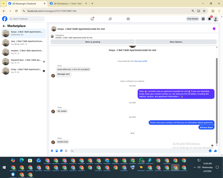Image resolution: width=223 pixels, height=178 pixels.
Task: Click the browser Reload button
Action: (x=17, y=11)
